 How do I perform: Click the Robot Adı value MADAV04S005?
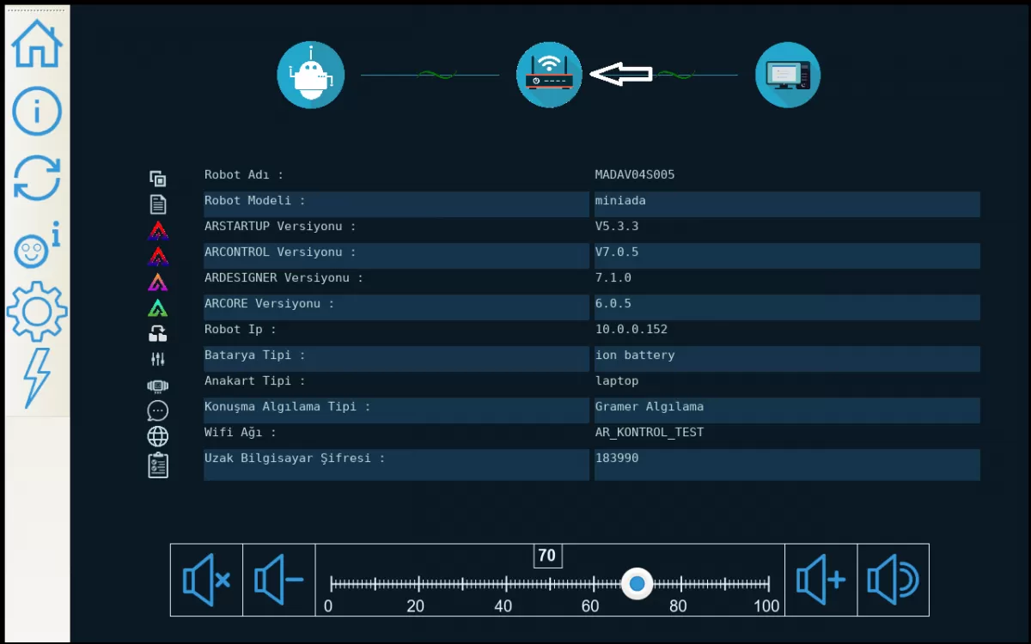pos(635,175)
